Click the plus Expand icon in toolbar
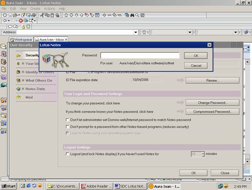Screen dimensions: 252x190 pyautogui.click(x=104, y=15)
